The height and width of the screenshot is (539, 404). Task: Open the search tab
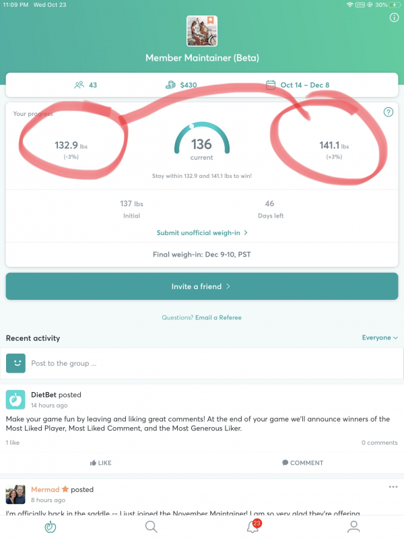click(151, 526)
